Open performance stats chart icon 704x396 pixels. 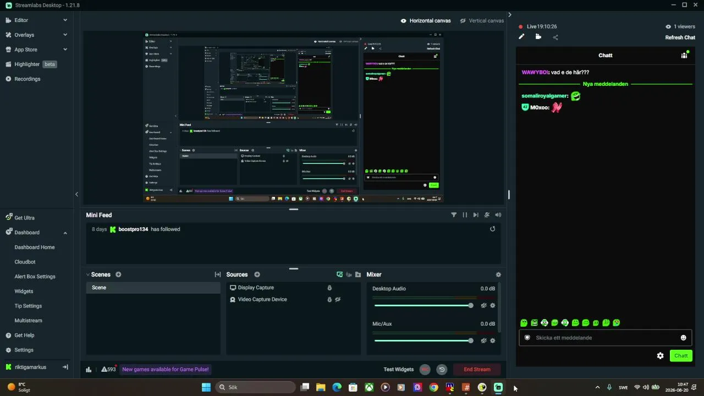[89, 370]
